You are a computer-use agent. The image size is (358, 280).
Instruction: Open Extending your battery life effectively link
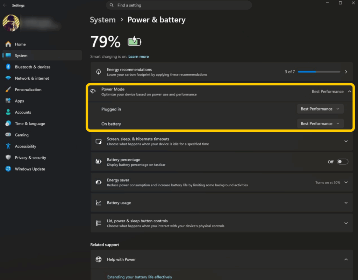click(139, 277)
